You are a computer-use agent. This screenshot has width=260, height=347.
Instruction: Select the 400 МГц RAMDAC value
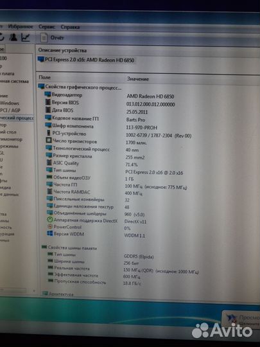(x=134, y=193)
